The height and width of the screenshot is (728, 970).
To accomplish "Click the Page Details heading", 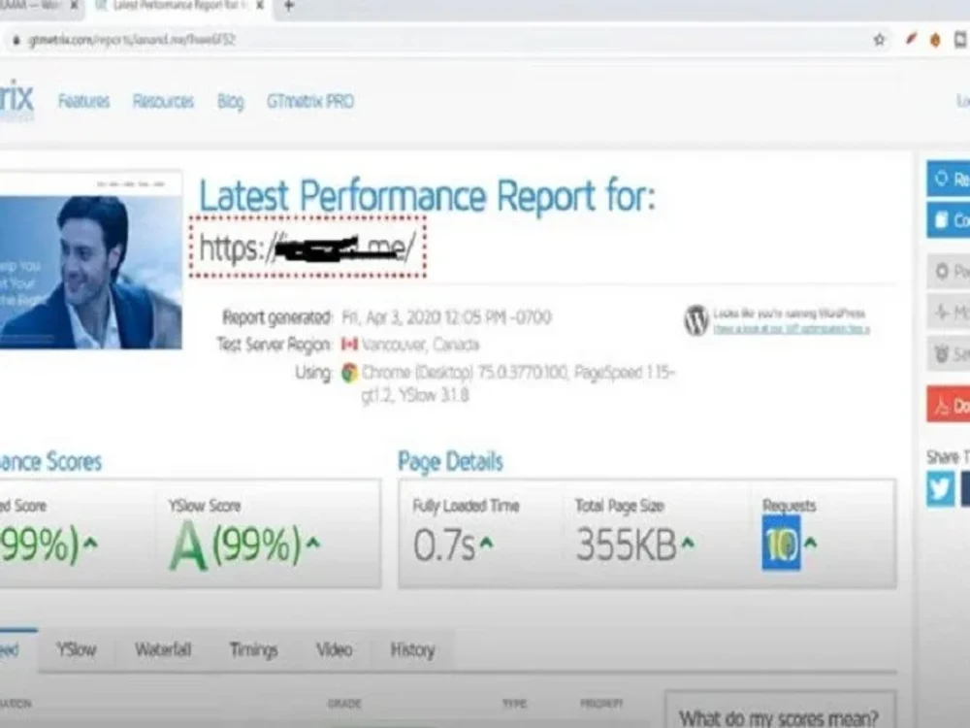I will tap(450, 461).
